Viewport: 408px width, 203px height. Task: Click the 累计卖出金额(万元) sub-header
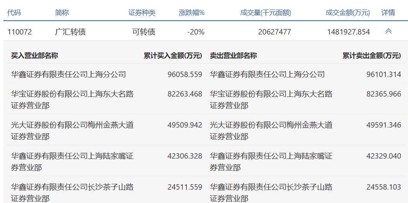tap(372, 56)
